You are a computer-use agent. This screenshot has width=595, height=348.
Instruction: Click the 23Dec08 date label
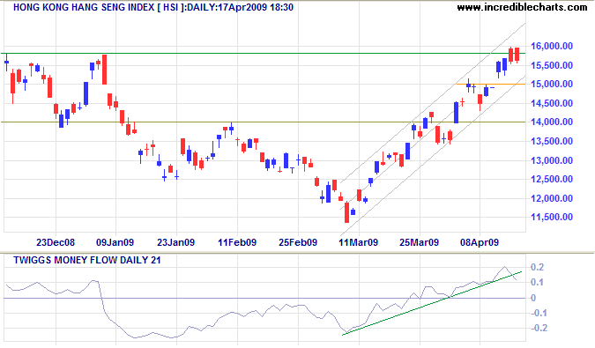coord(56,242)
